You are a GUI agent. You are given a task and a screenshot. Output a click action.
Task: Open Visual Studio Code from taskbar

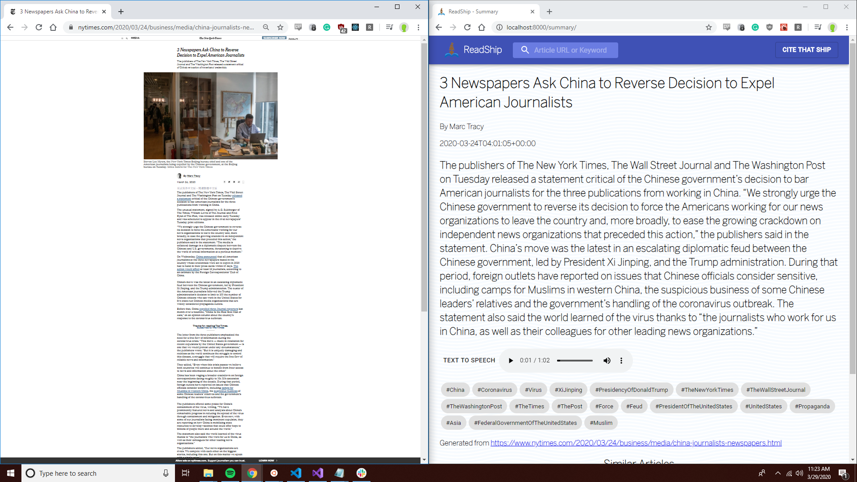coord(296,473)
